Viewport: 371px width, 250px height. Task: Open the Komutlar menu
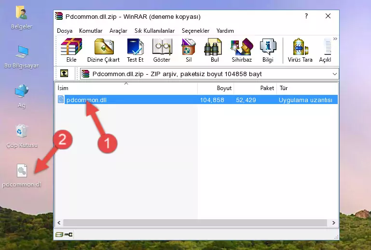[x=91, y=31]
